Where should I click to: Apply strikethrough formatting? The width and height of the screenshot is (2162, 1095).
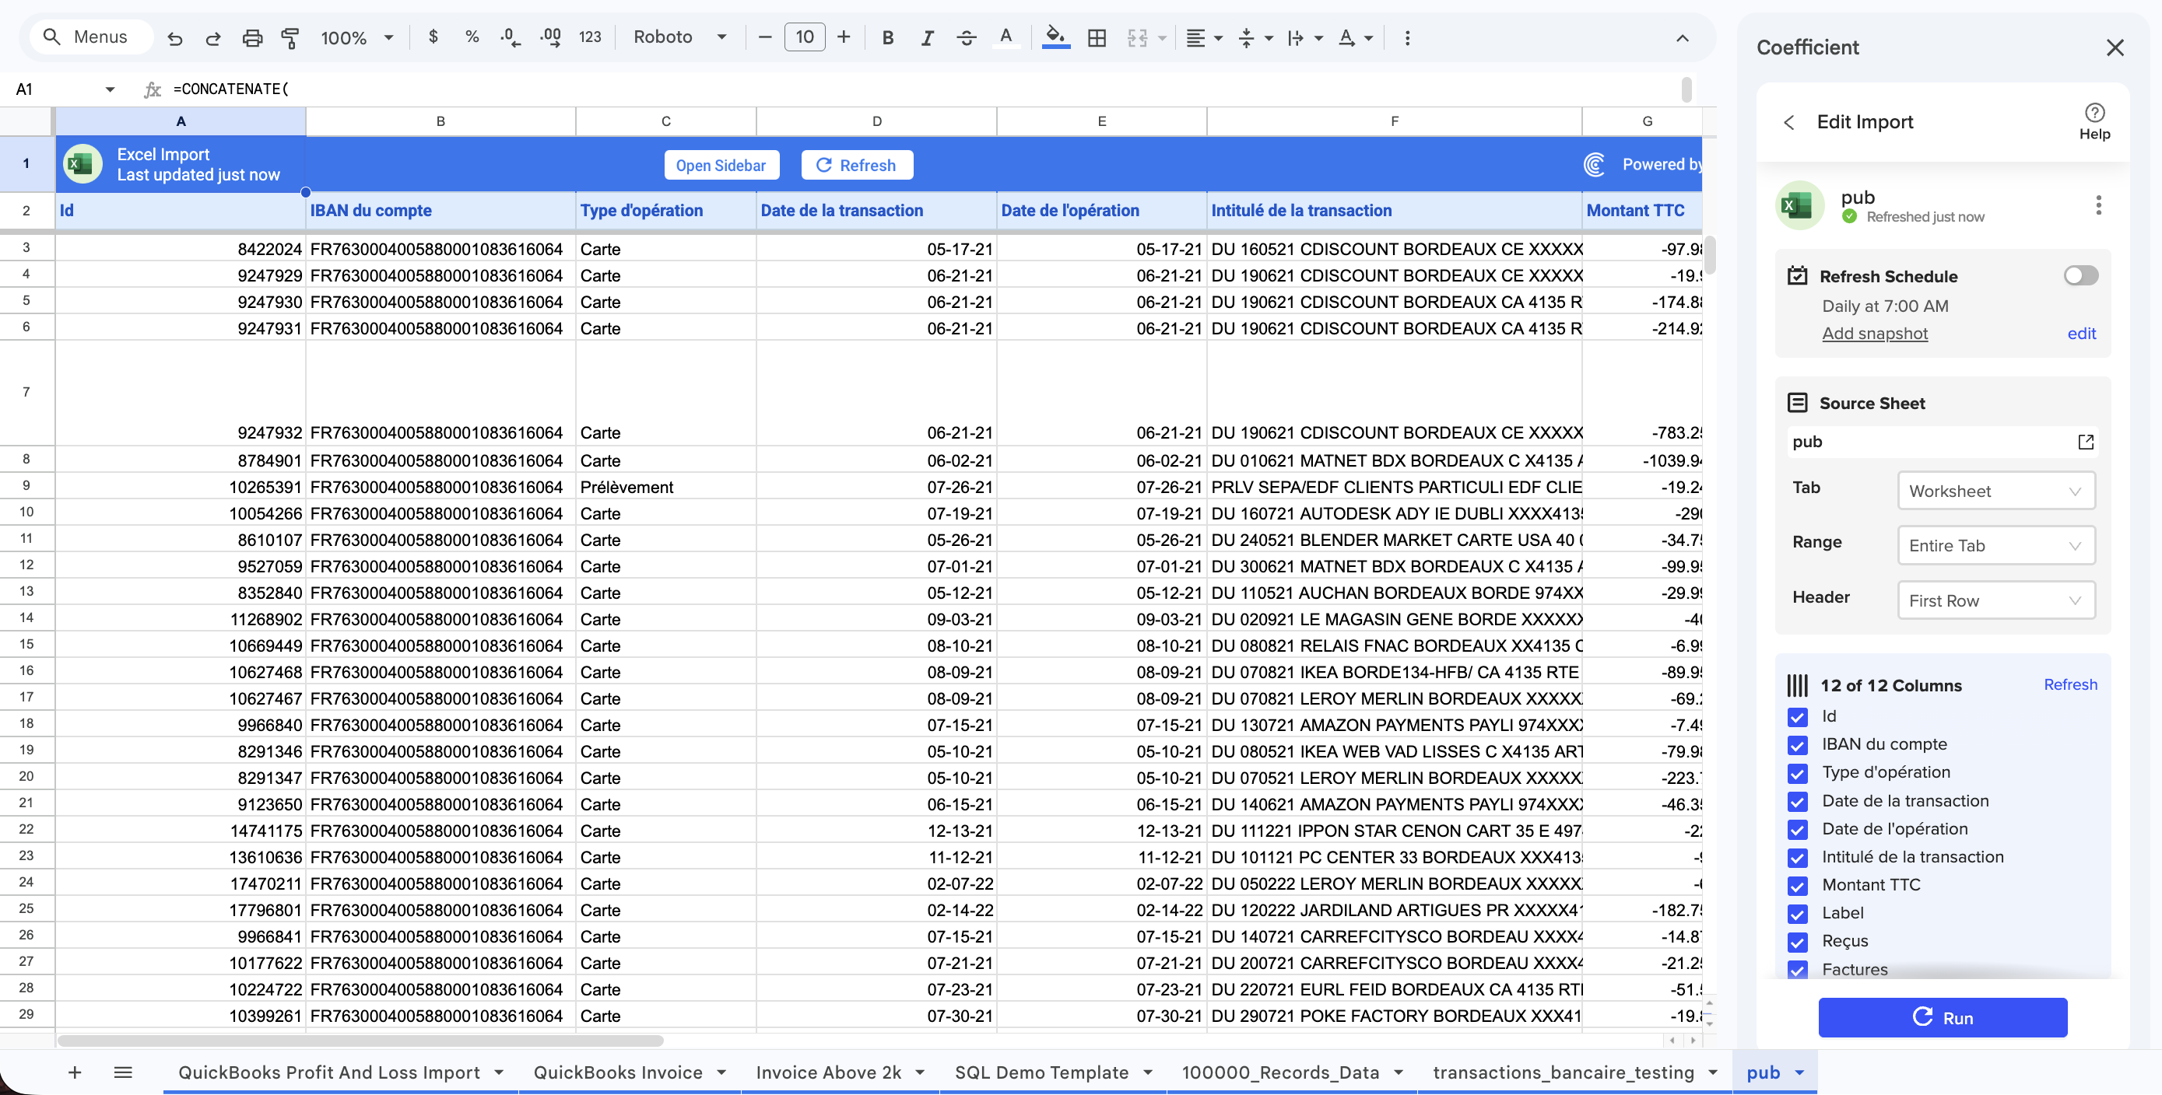coord(966,38)
